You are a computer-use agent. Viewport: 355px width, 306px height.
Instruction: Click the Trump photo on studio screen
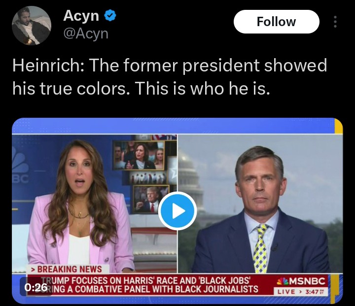(151, 200)
